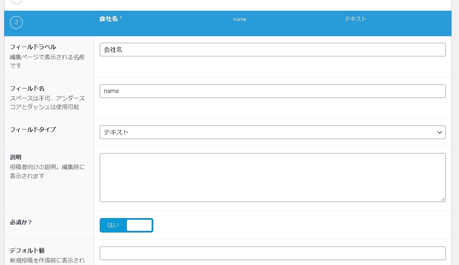This screenshot has height=265, width=459.
Task: Focus the フィールドラベル input showing 会社名
Action: [273, 49]
